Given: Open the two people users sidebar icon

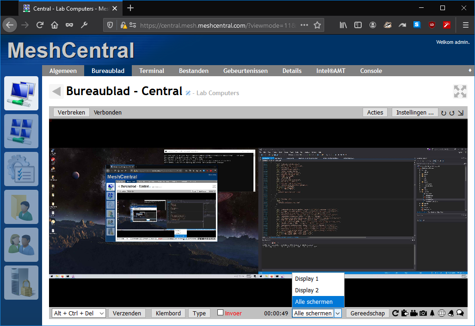Looking at the screenshot, I should pos(21,245).
